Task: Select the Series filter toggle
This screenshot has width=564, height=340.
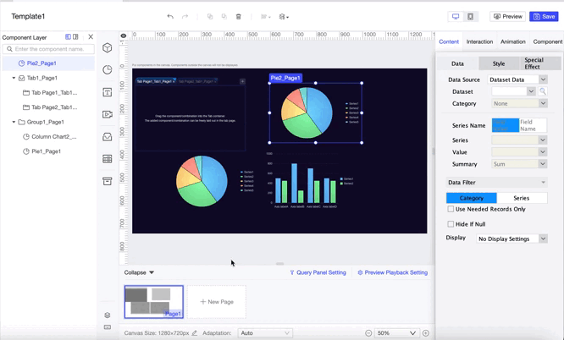Action: 522,198
